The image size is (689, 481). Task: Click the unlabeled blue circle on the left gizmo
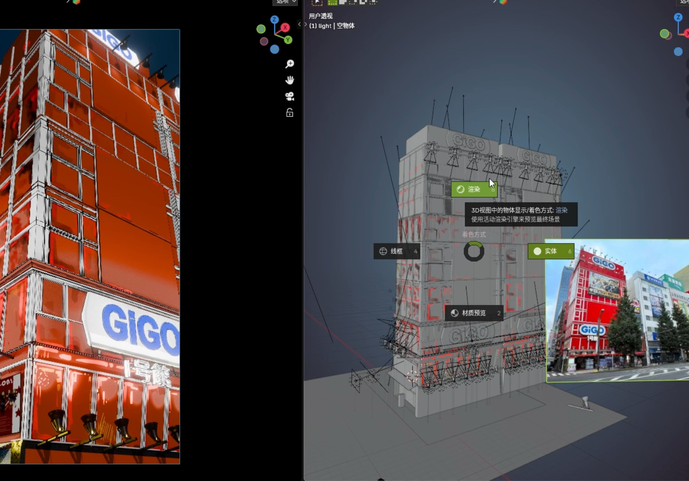(x=275, y=49)
